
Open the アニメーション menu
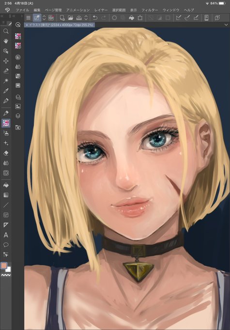78,10
